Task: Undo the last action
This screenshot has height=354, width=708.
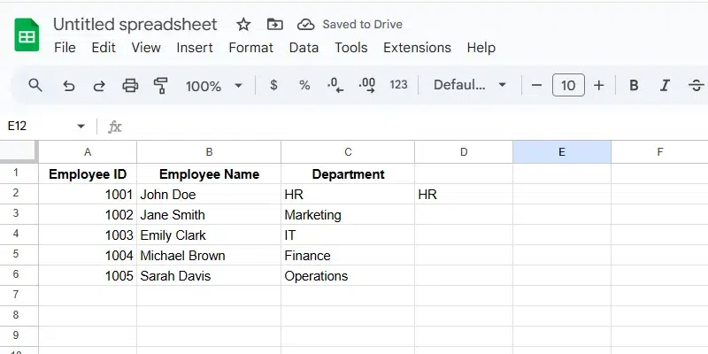Action: tap(68, 86)
